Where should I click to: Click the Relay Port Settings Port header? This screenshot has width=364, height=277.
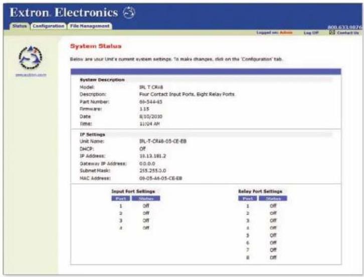pyautogui.click(x=248, y=198)
